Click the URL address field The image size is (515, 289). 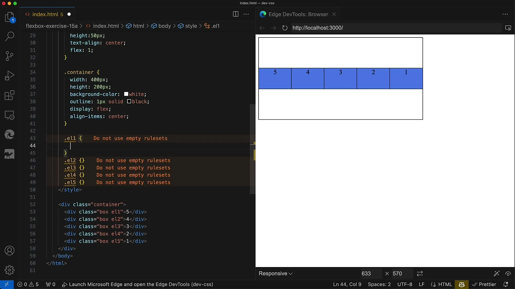tap(396, 28)
